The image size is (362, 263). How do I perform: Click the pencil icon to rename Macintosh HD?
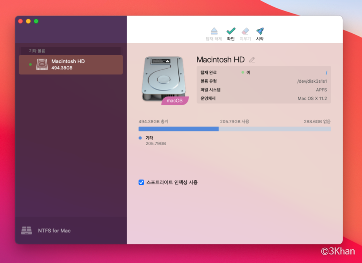pyautogui.click(x=252, y=60)
